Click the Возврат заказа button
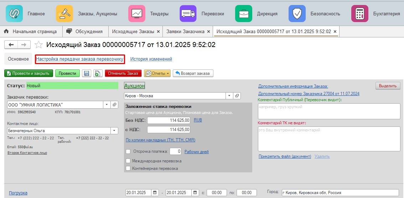404x198 pixels. [193, 73]
